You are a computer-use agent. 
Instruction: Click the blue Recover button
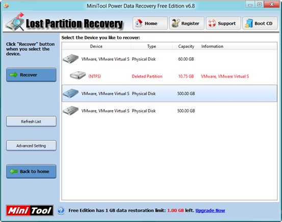[31, 75]
